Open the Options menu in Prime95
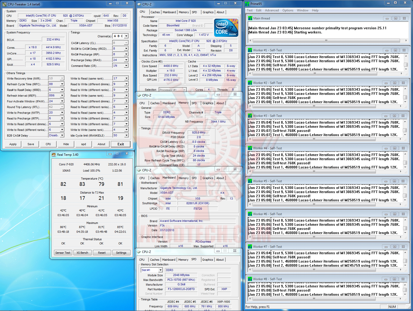 288,10
